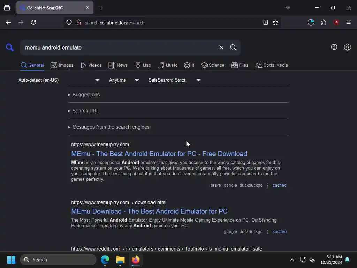Clear the search query with X
Image resolution: width=357 pixels, height=268 pixels.
[221, 47]
